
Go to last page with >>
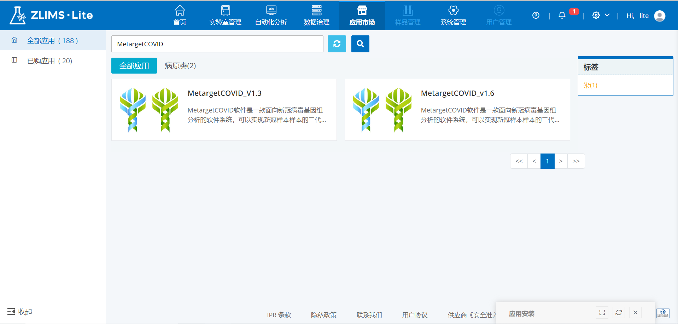[576, 161]
